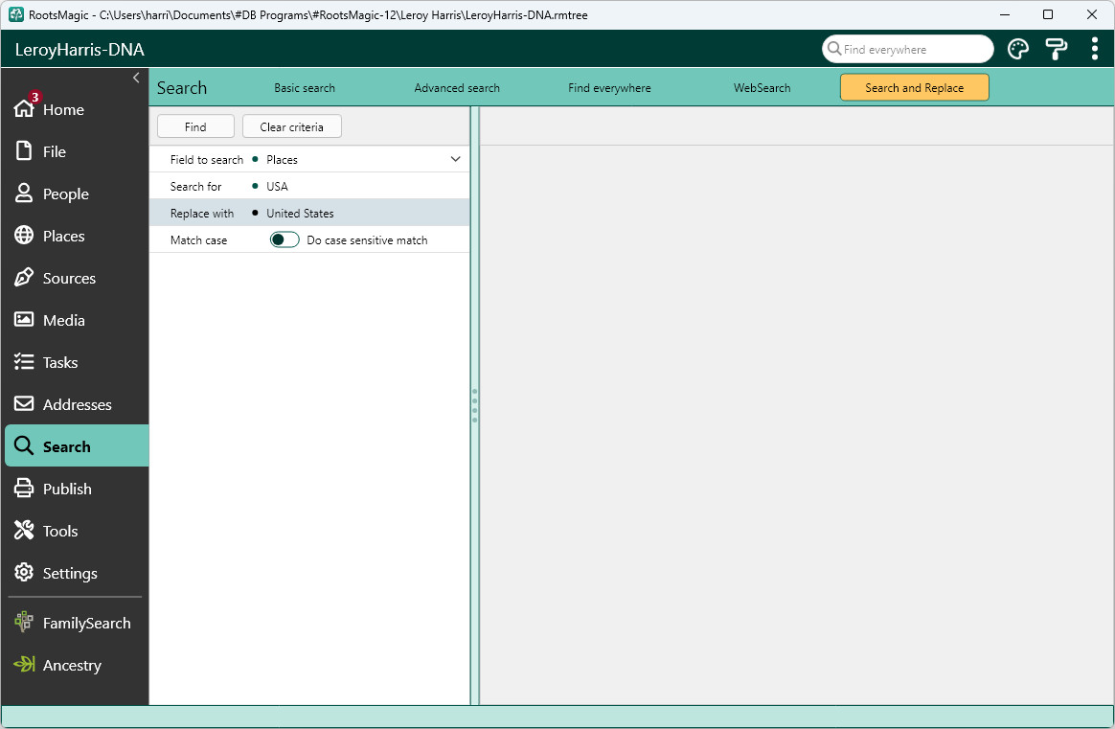
Task: Open Tasks checklist icon
Action: pos(24,362)
